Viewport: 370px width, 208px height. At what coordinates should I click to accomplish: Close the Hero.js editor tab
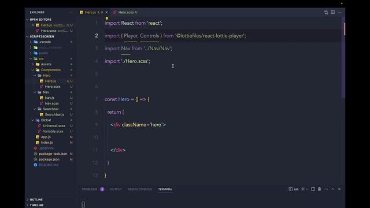pyautogui.click(x=106, y=12)
